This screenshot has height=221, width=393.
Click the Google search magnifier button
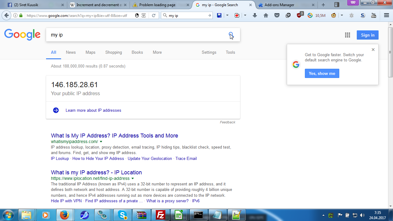tap(231, 35)
